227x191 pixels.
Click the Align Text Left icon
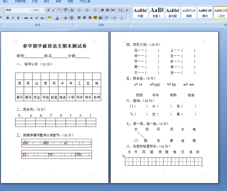pyautogui.click(x=79, y=18)
